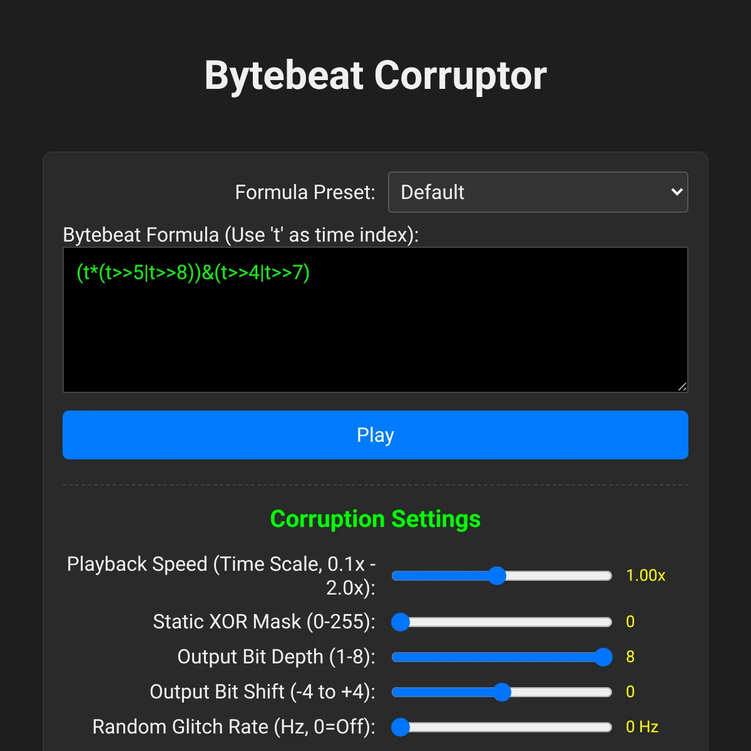Click the Output Bit Depth slider knob

tap(603, 657)
